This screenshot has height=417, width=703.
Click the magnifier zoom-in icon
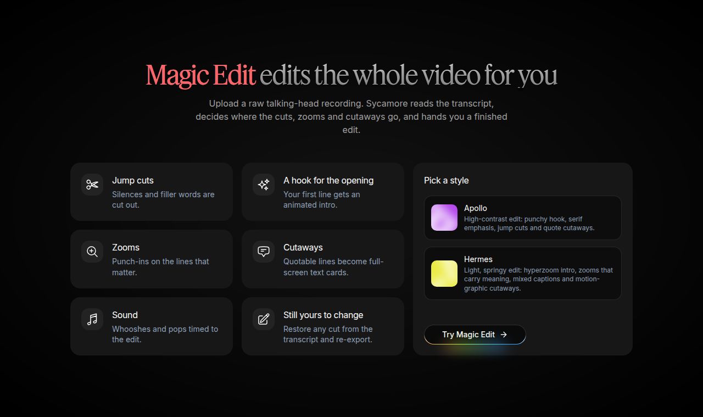(92, 252)
